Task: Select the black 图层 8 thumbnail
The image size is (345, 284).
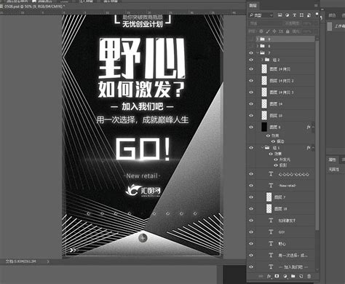Action: pyautogui.click(x=264, y=127)
